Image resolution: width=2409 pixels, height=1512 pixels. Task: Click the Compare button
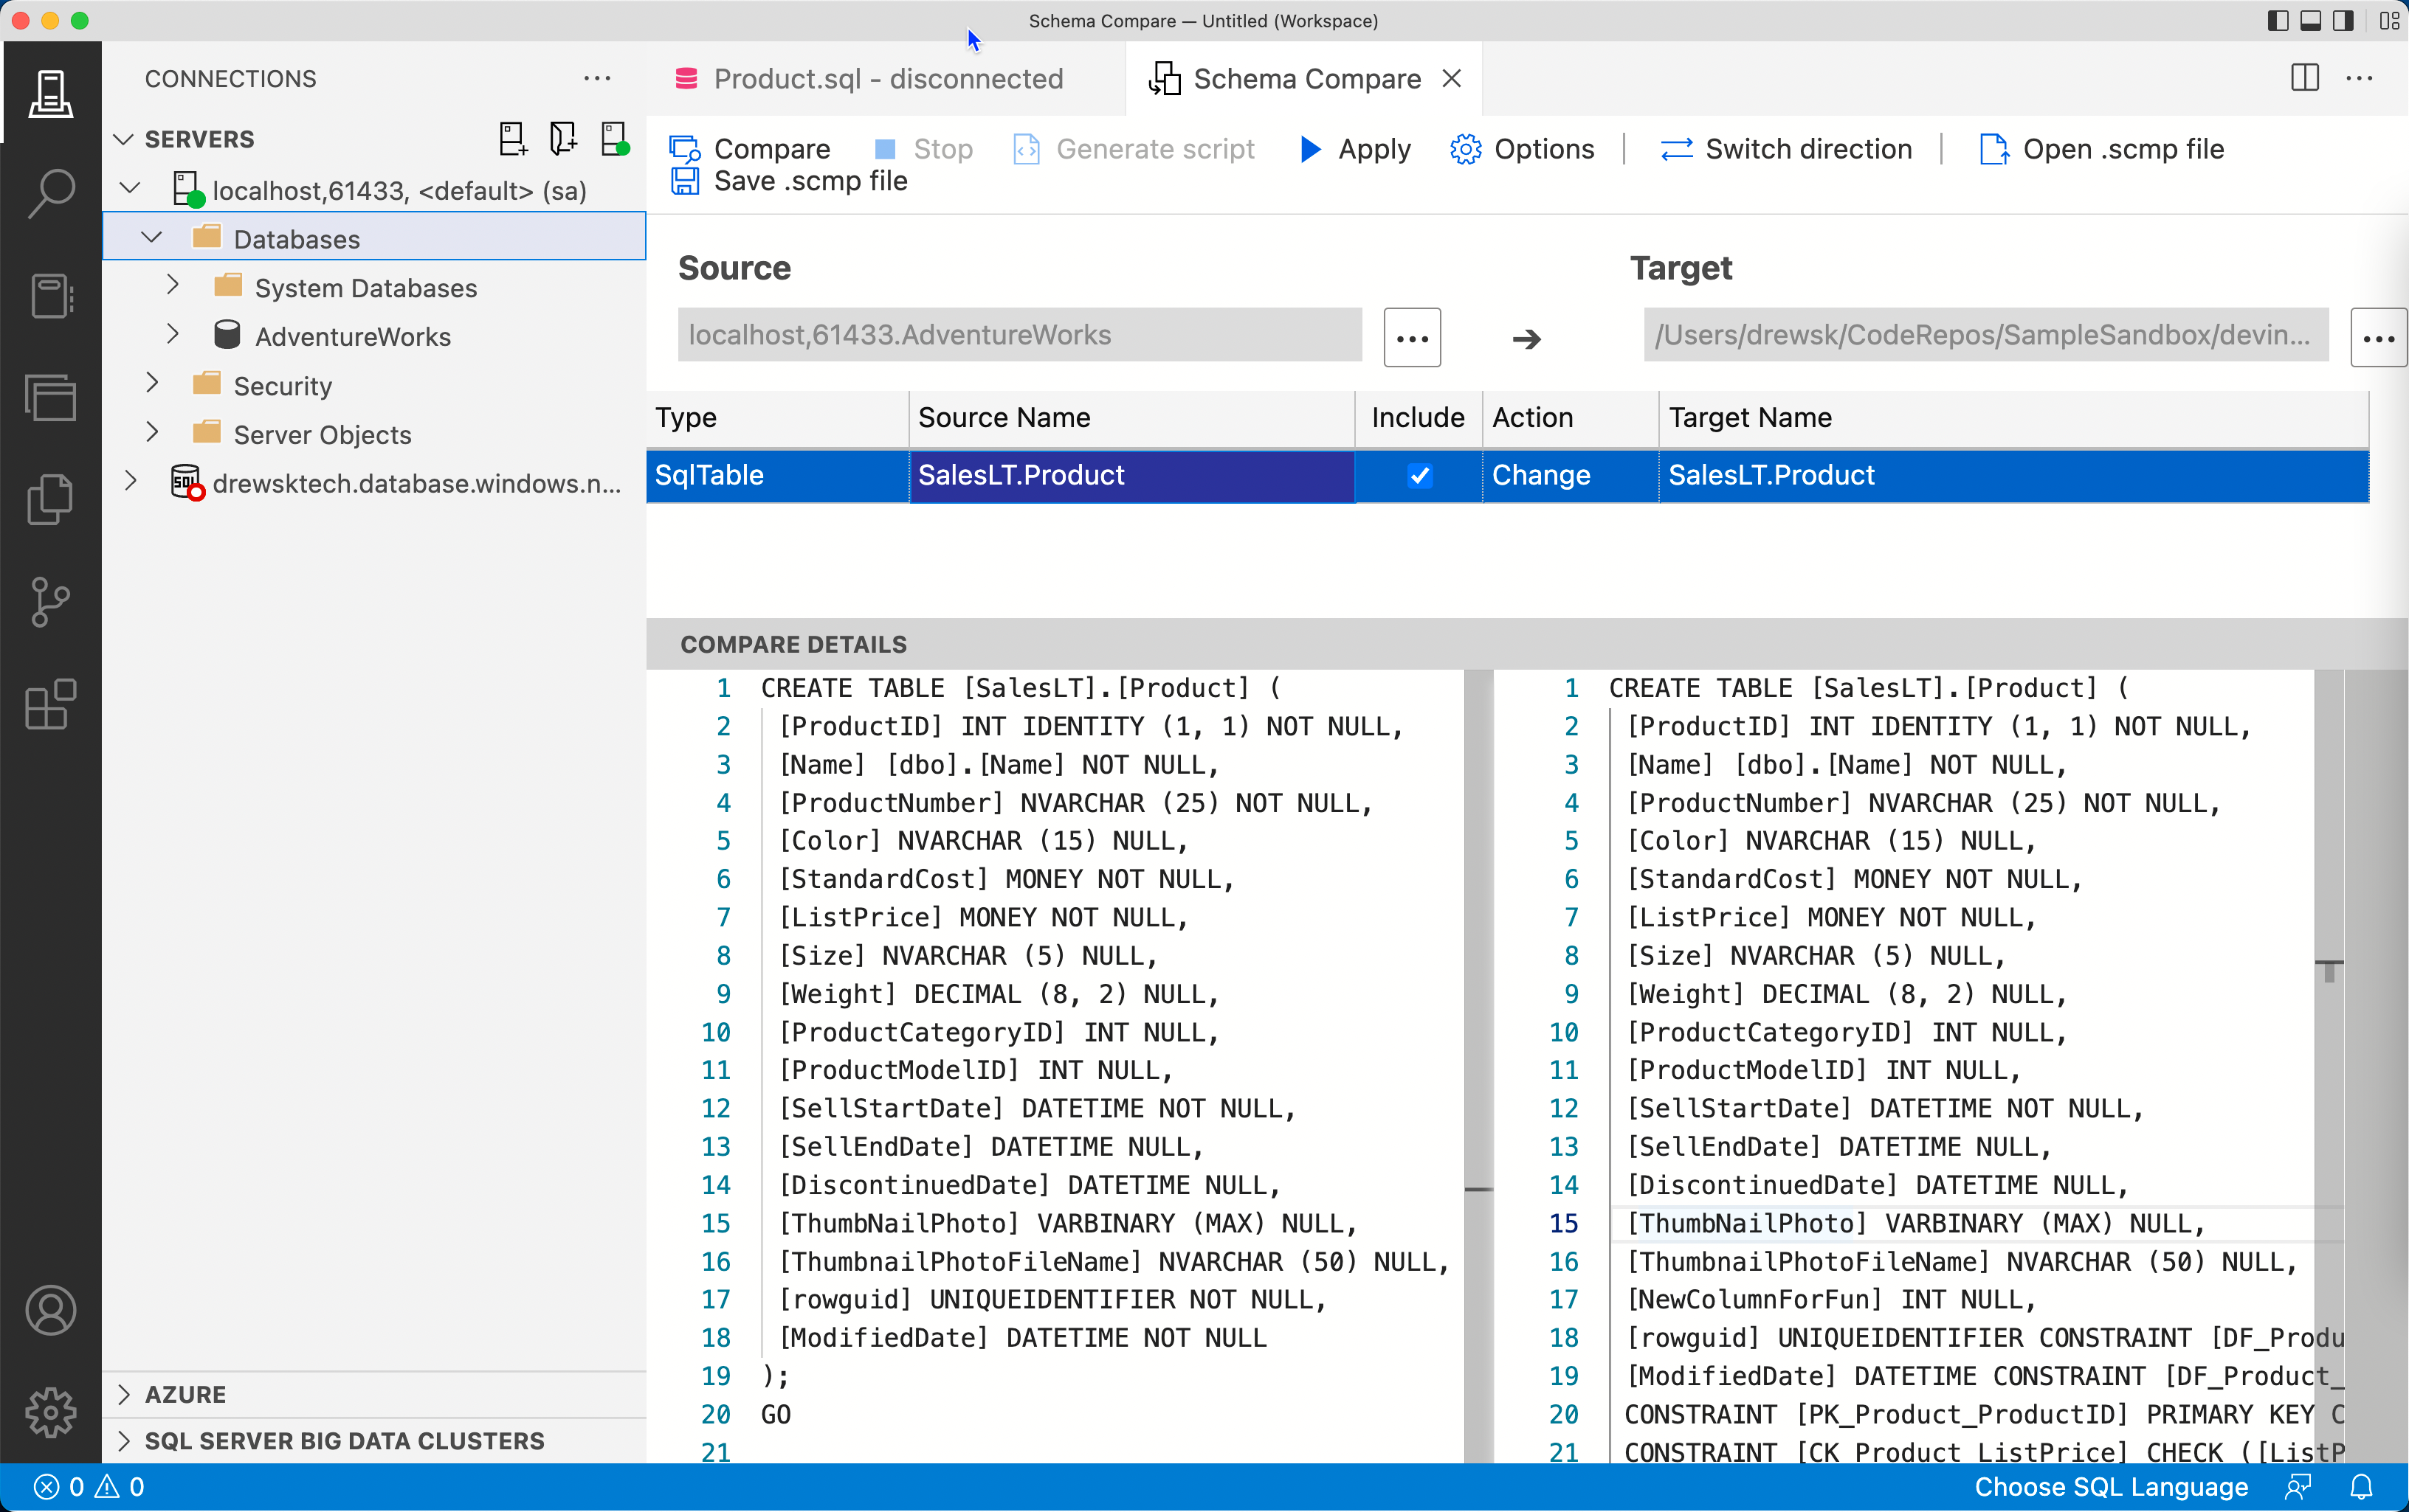(749, 149)
